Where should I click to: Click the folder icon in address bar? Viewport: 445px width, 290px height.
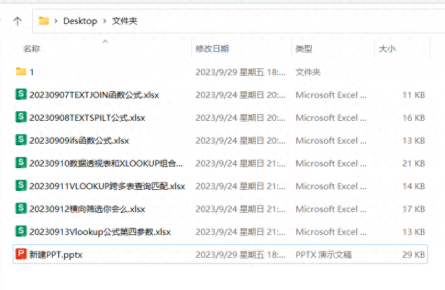(44, 21)
